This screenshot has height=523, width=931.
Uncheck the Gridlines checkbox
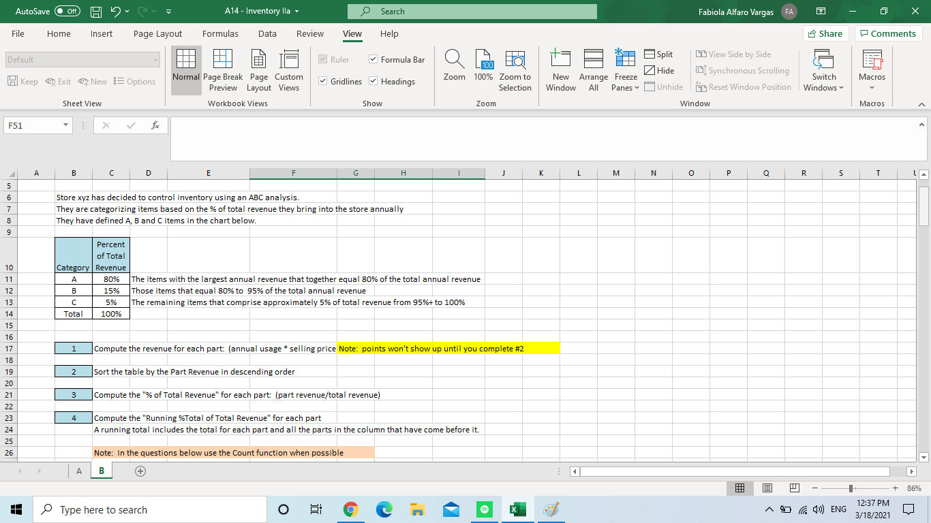click(323, 81)
